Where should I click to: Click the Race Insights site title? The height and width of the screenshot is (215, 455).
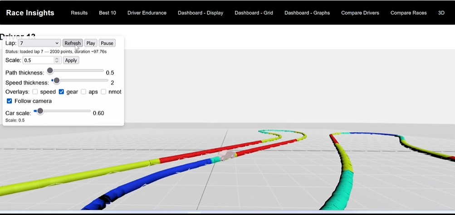(x=30, y=13)
